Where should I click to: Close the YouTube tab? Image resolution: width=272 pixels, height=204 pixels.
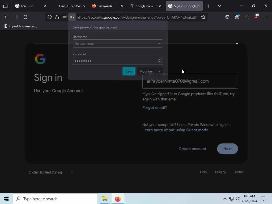45,6
